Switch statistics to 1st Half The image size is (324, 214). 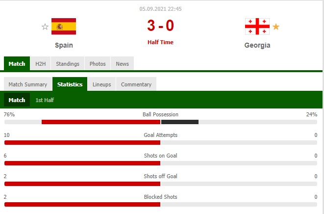click(45, 100)
